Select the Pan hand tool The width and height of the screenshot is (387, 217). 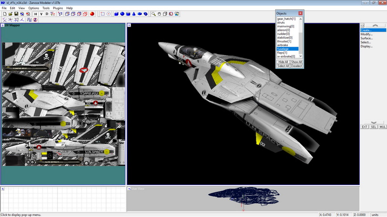[x=159, y=14]
